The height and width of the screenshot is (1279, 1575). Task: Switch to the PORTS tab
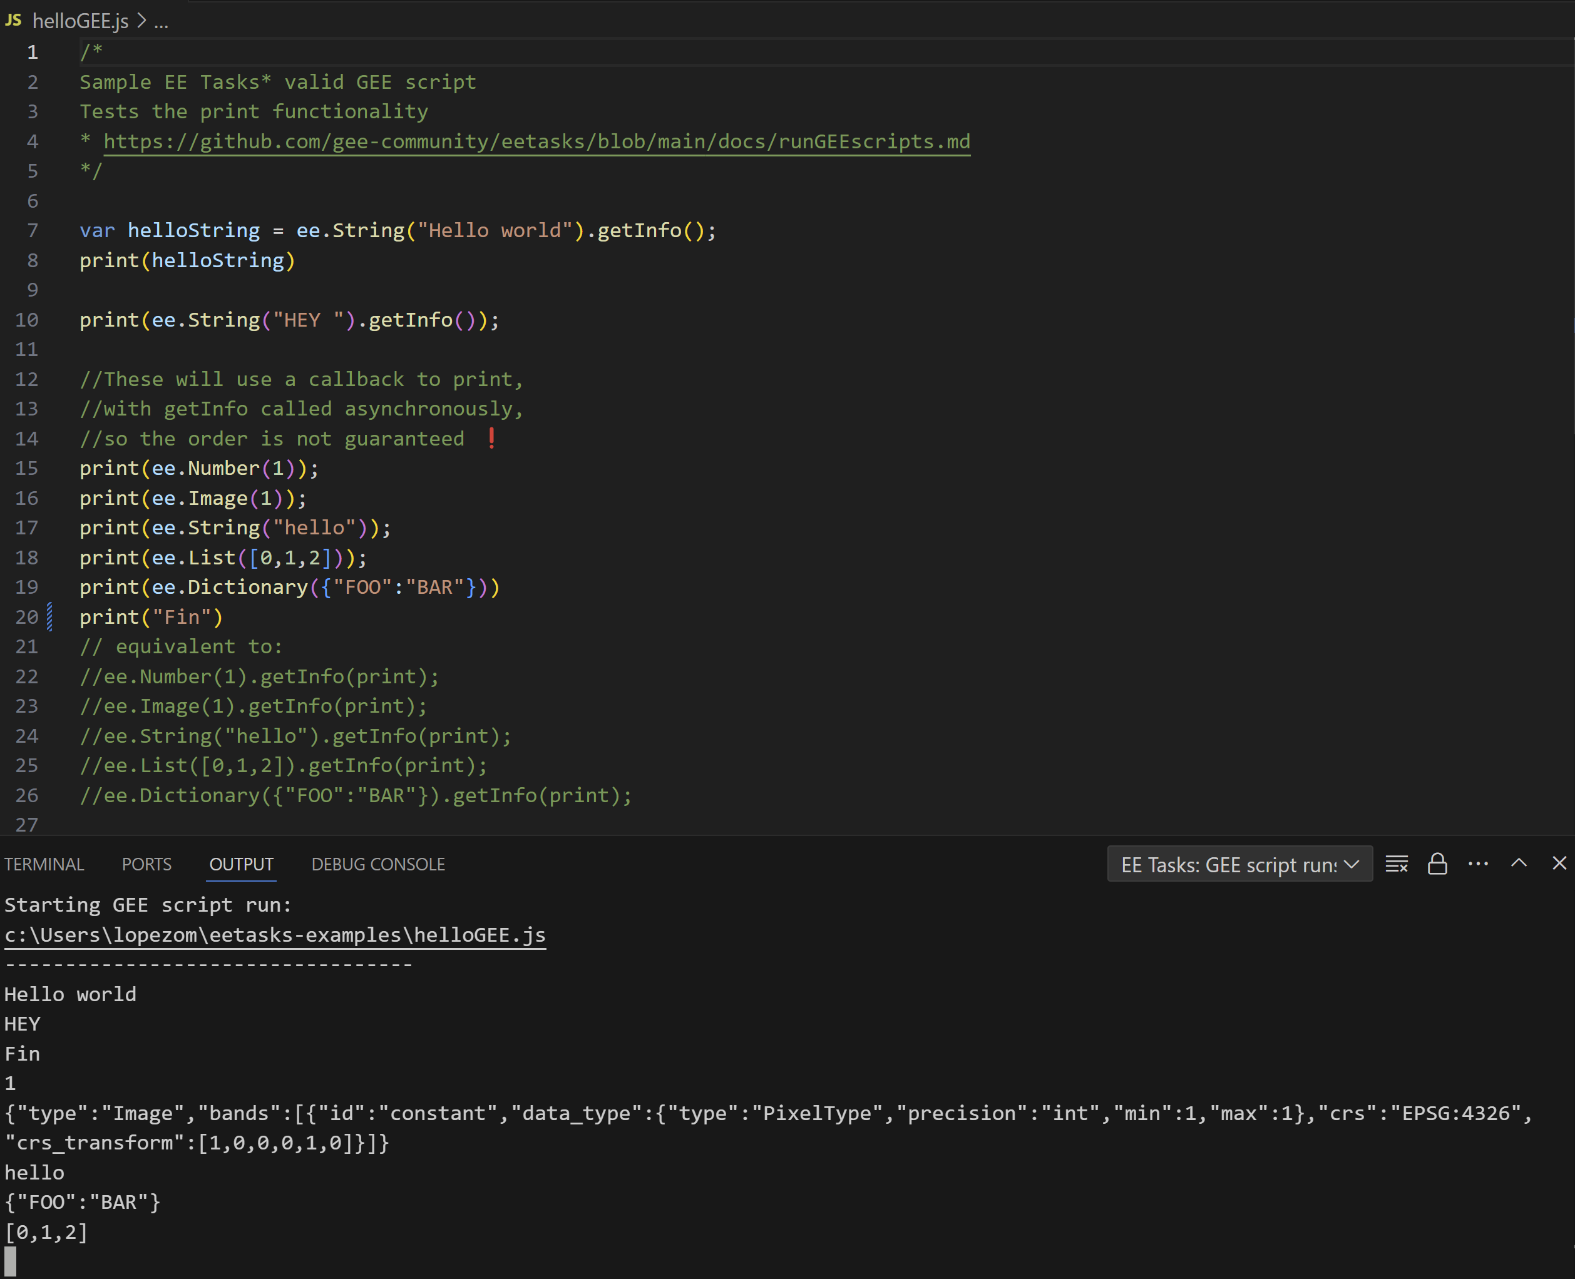(x=146, y=864)
